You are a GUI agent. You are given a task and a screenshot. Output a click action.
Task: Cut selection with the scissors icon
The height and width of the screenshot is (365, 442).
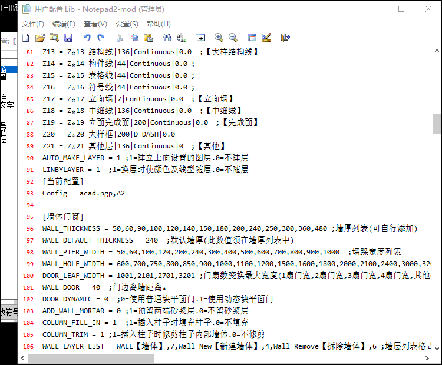(x=120, y=38)
